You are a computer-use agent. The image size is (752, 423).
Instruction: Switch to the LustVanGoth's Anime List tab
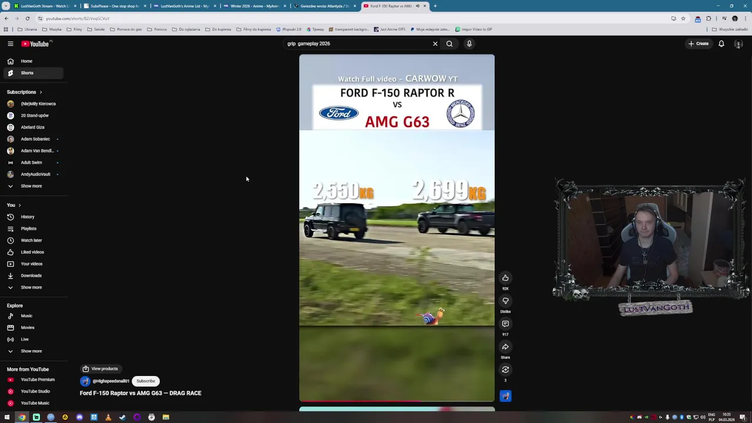[184, 6]
